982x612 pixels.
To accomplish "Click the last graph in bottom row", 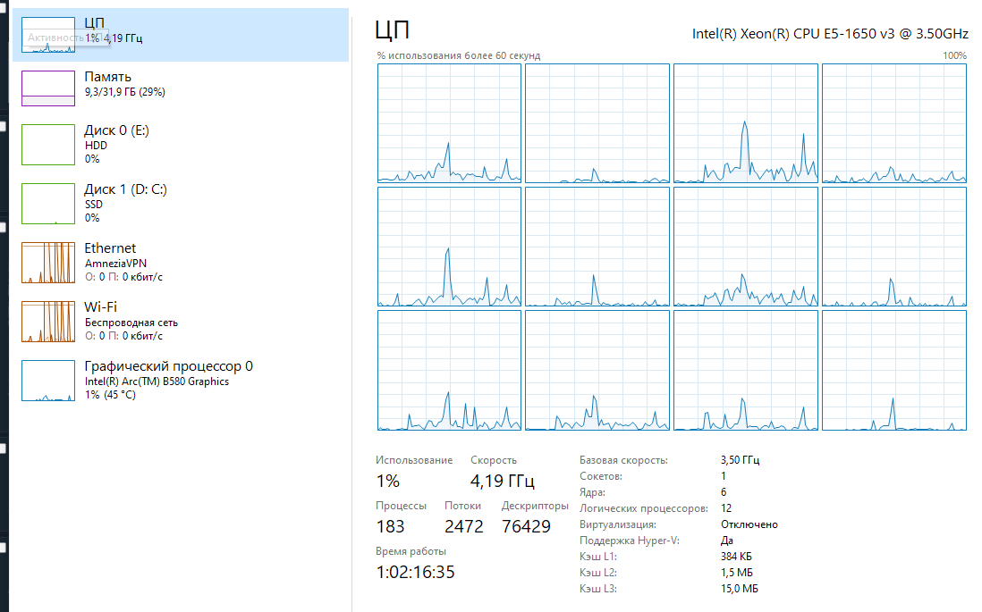I will pyautogui.click(x=893, y=371).
